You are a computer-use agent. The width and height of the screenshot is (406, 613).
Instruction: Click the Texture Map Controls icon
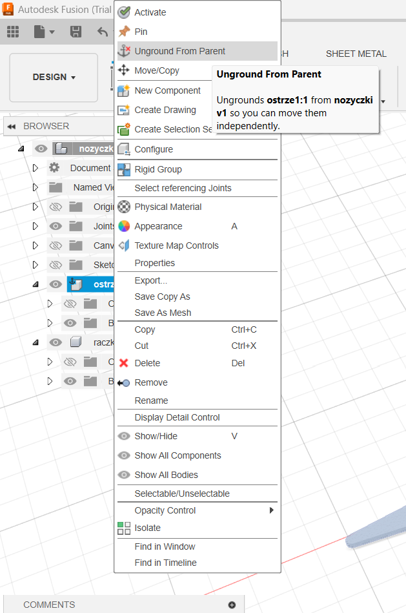tap(124, 245)
